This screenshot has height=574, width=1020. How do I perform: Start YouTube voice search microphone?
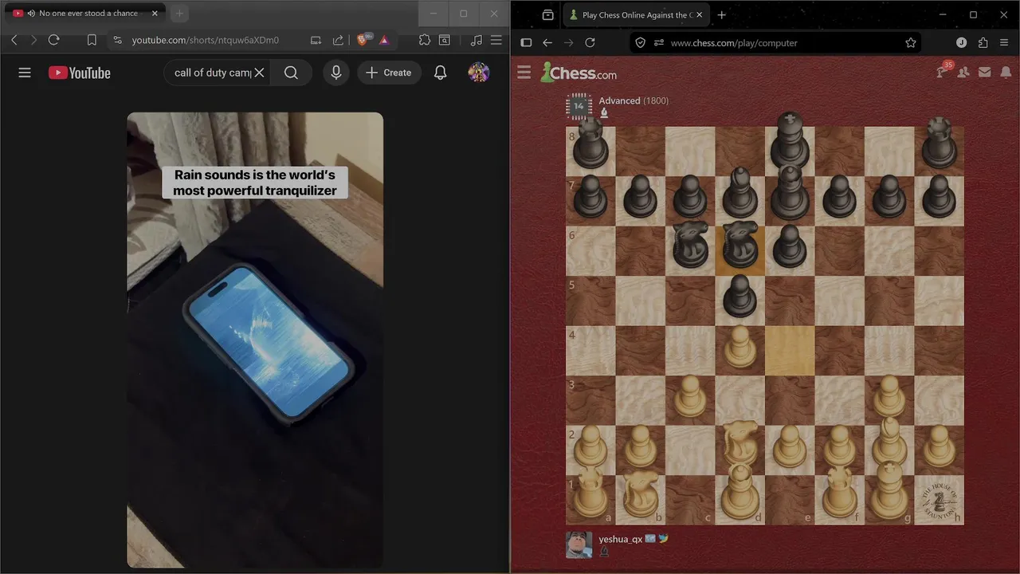pos(336,73)
